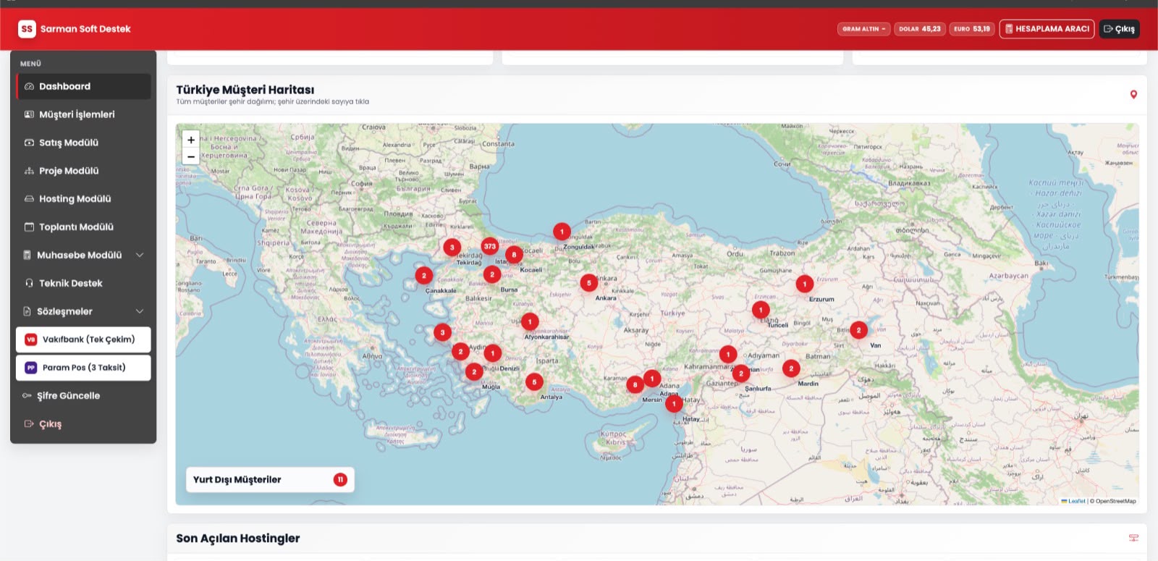Click the 5 marker near Antalya
This screenshot has height=561, width=1158.
point(534,381)
